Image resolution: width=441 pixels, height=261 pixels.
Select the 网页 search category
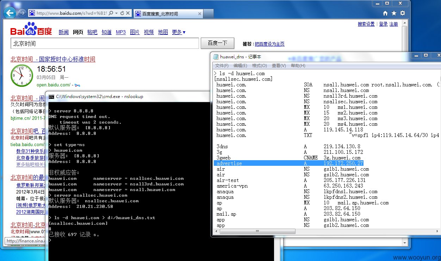[x=78, y=32]
